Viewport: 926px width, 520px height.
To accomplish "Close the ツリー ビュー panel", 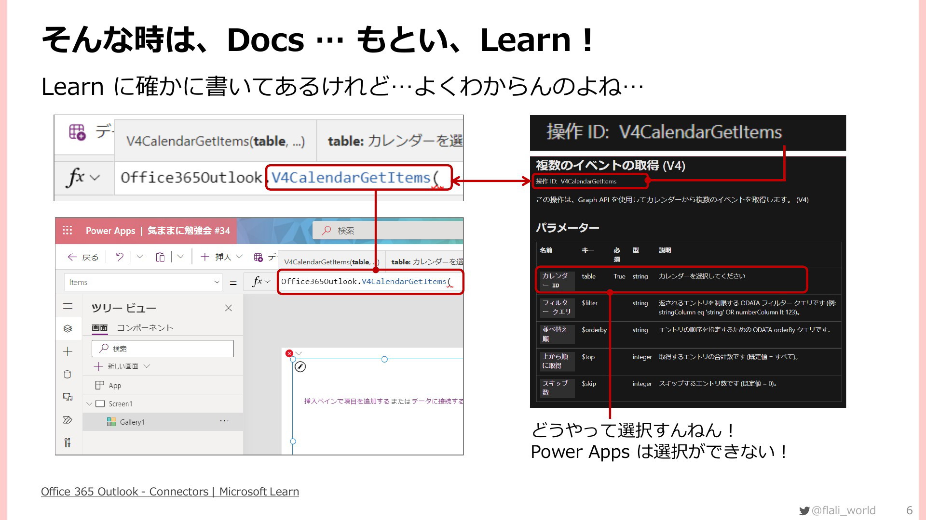I will coord(229,308).
